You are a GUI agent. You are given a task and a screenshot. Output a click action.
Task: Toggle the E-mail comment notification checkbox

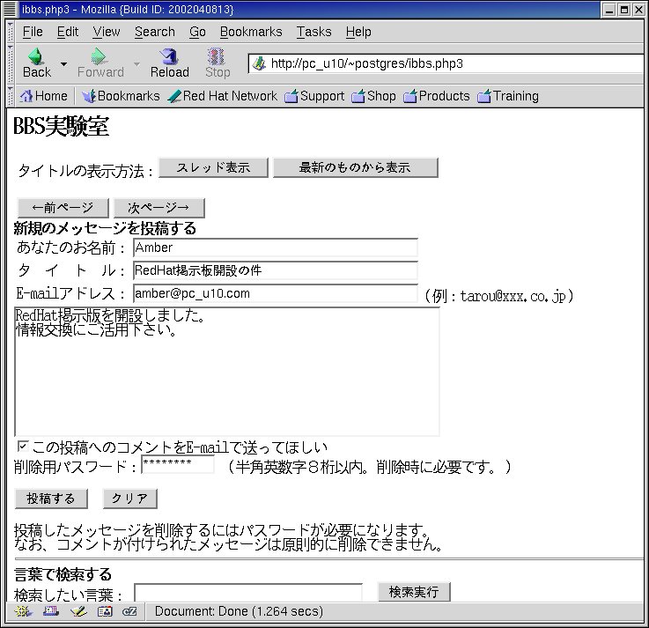(x=22, y=447)
